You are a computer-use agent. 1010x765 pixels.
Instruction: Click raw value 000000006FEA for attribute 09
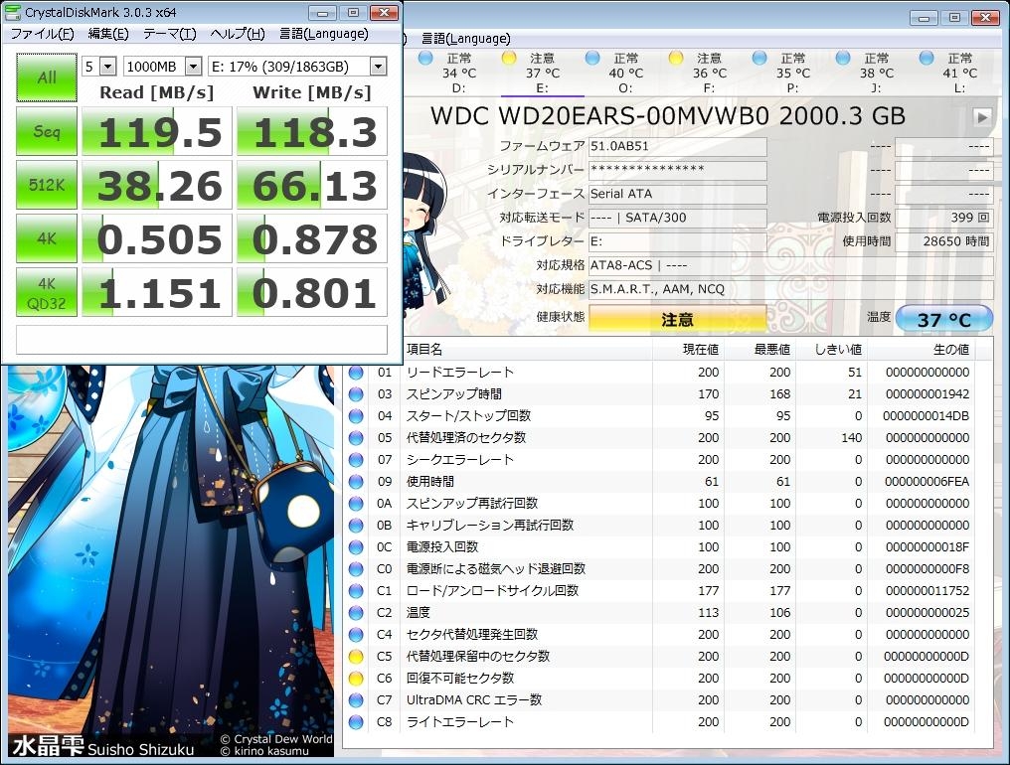926,482
